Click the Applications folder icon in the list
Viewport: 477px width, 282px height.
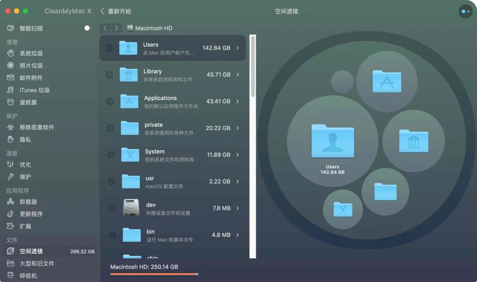pyautogui.click(x=129, y=101)
